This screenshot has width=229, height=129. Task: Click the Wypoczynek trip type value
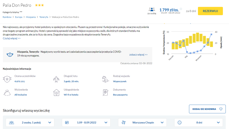(120, 81)
